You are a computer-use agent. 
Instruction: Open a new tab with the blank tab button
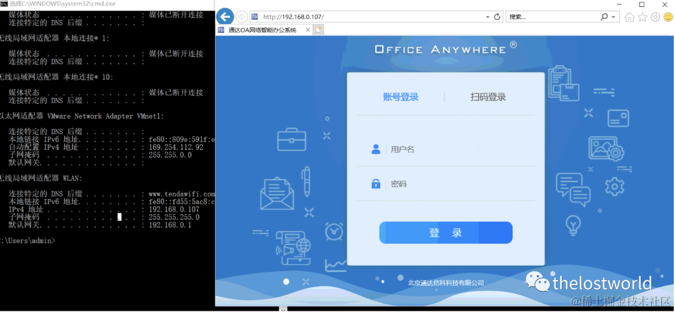click(318, 30)
